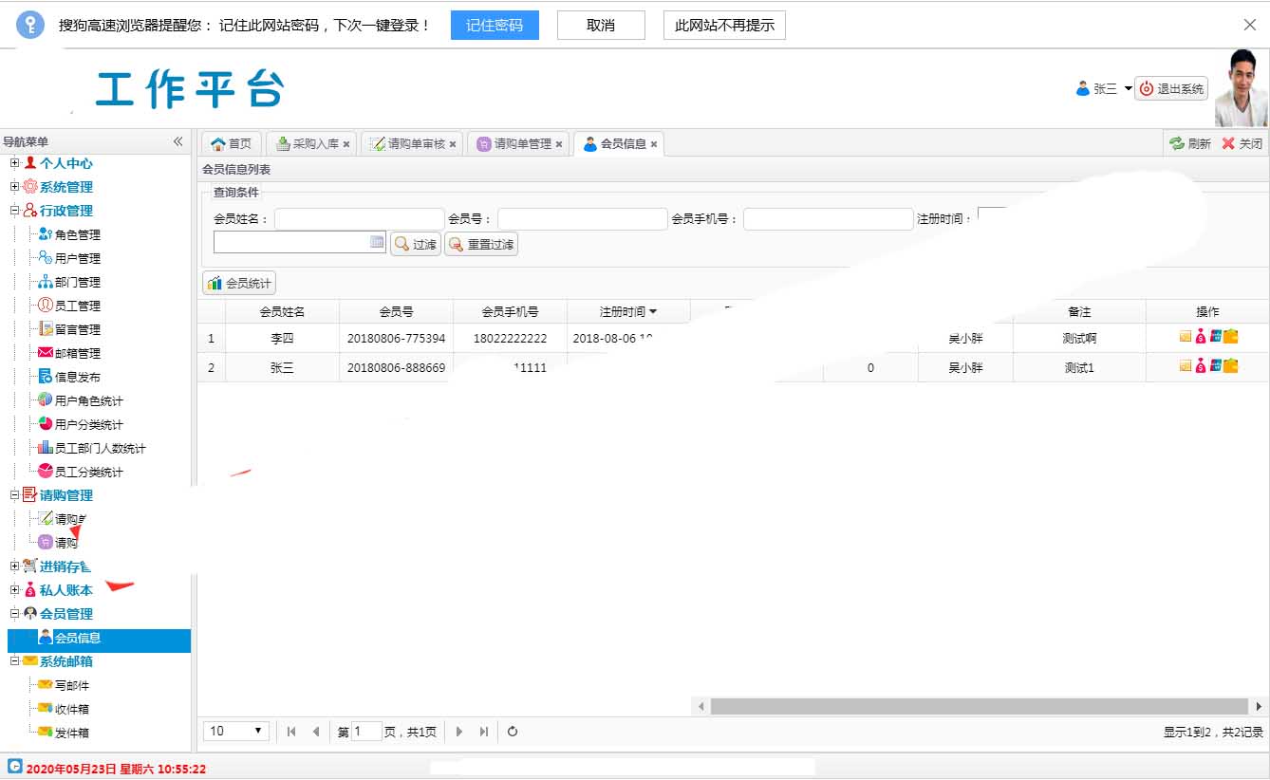
Task: Click the 会员姓名 input field
Action: [359, 219]
